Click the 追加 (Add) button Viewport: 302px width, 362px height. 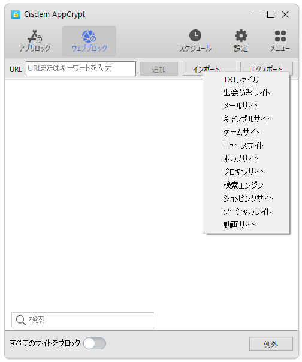point(159,69)
